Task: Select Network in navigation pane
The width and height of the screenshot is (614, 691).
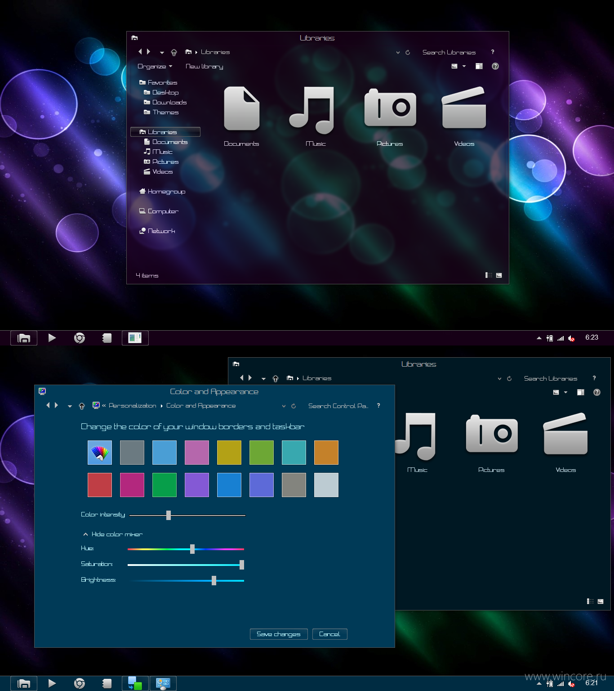Action: coord(157,231)
